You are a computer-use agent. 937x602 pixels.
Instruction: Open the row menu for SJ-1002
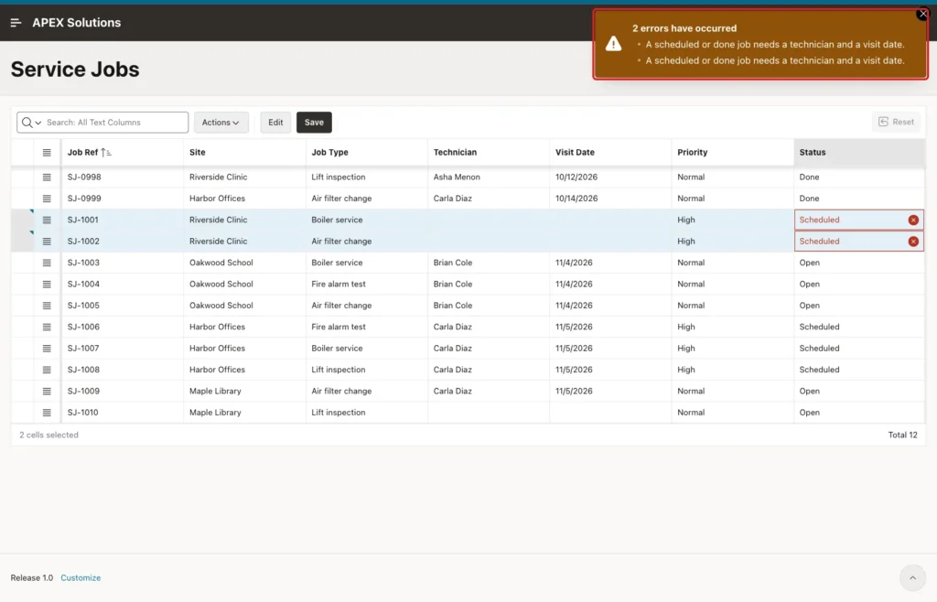click(x=47, y=242)
